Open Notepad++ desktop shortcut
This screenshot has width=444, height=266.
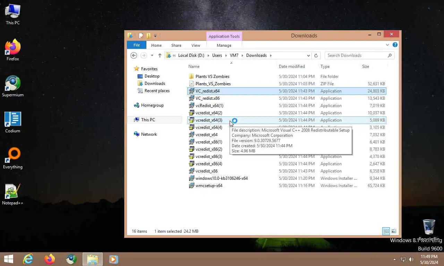click(x=13, y=194)
